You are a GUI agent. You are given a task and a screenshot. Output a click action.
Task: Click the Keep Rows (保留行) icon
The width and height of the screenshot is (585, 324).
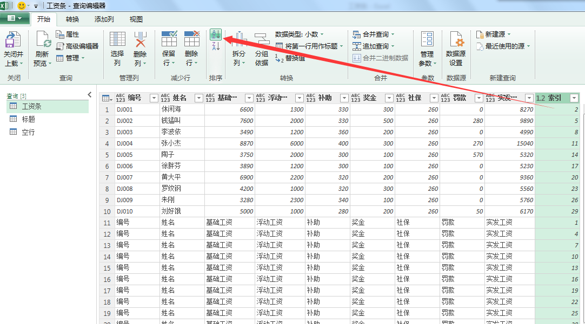coord(169,39)
